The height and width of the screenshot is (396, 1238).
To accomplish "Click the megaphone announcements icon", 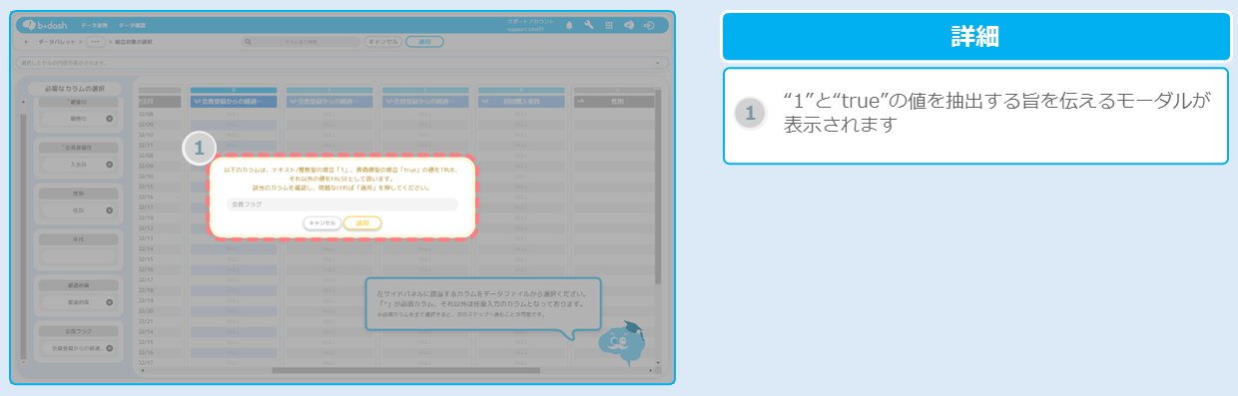I will tap(629, 25).
